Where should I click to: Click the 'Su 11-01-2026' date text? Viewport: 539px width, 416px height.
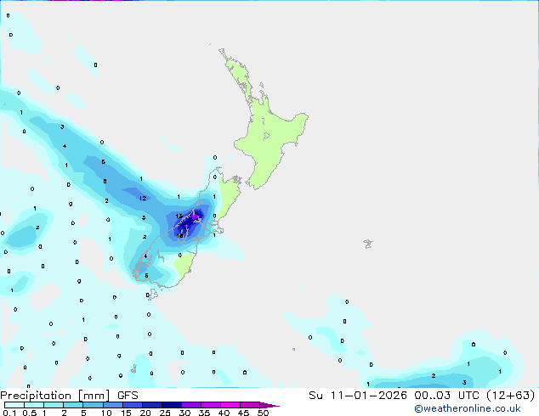358,396
